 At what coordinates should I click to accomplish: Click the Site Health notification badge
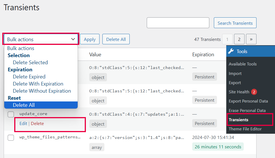click(254, 92)
